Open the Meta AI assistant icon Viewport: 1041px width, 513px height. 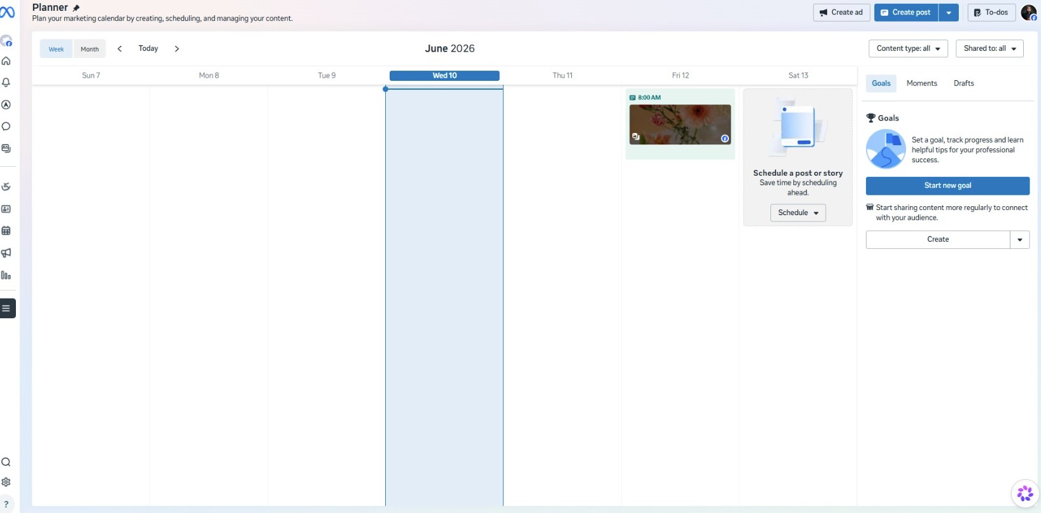coord(1025,493)
